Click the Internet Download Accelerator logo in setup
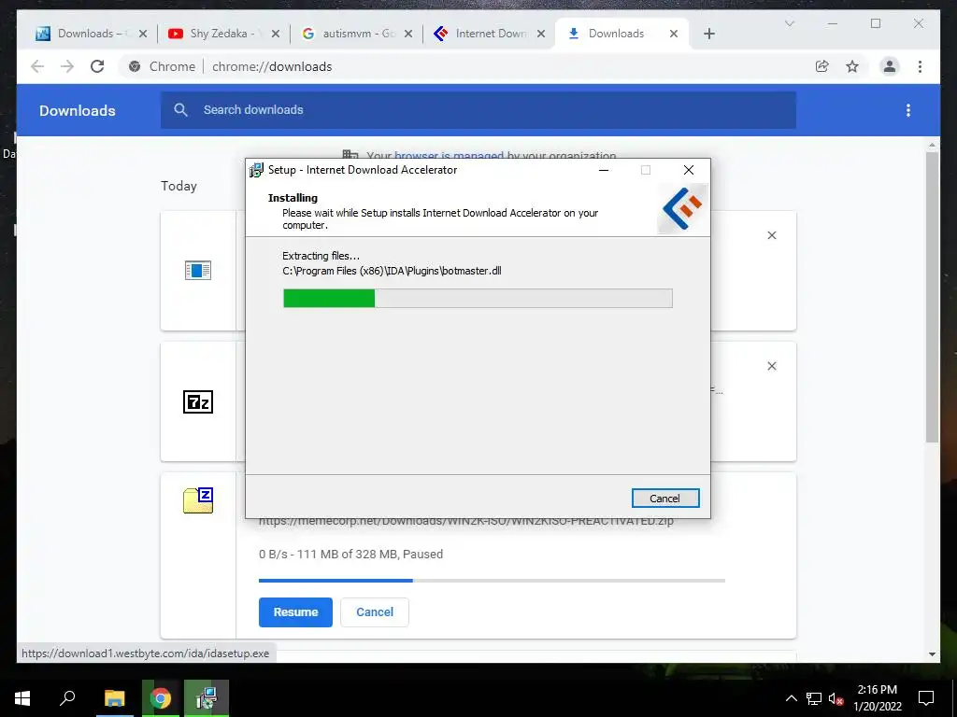The width and height of the screenshot is (957, 717). (682, 209)
